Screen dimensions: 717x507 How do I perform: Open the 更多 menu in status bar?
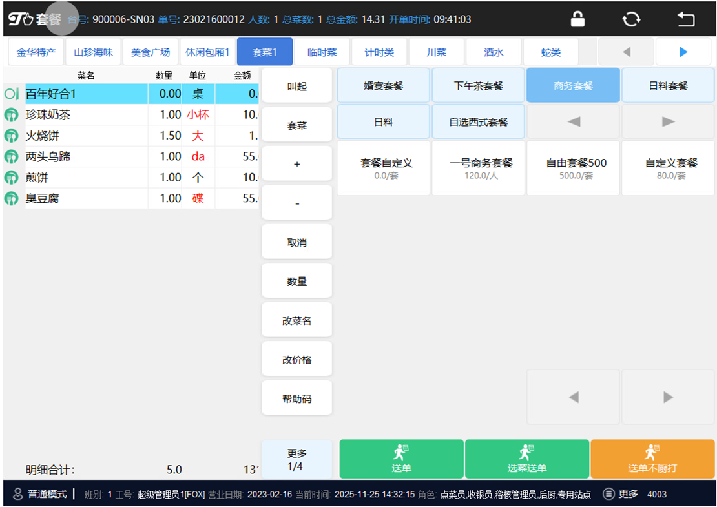621,494
